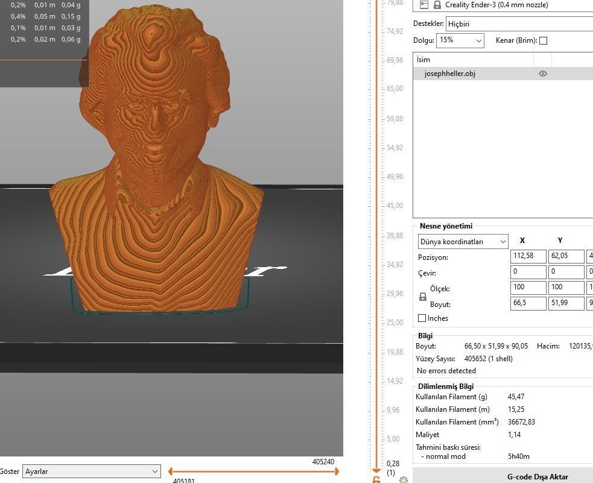Click the lower thumb of the vertical layer slider

point(376,470)
